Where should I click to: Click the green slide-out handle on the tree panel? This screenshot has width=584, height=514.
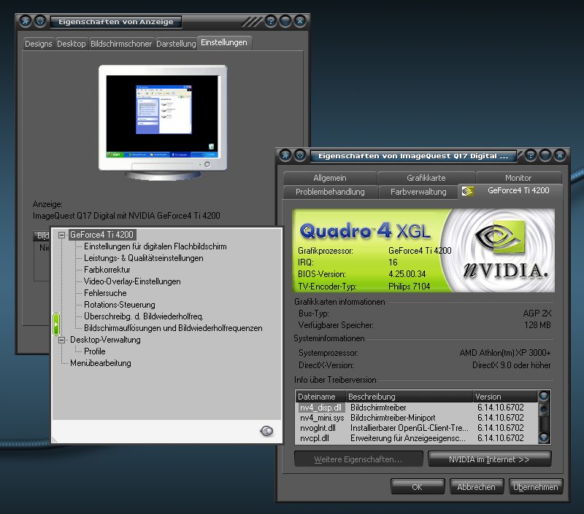click(56, 324)
